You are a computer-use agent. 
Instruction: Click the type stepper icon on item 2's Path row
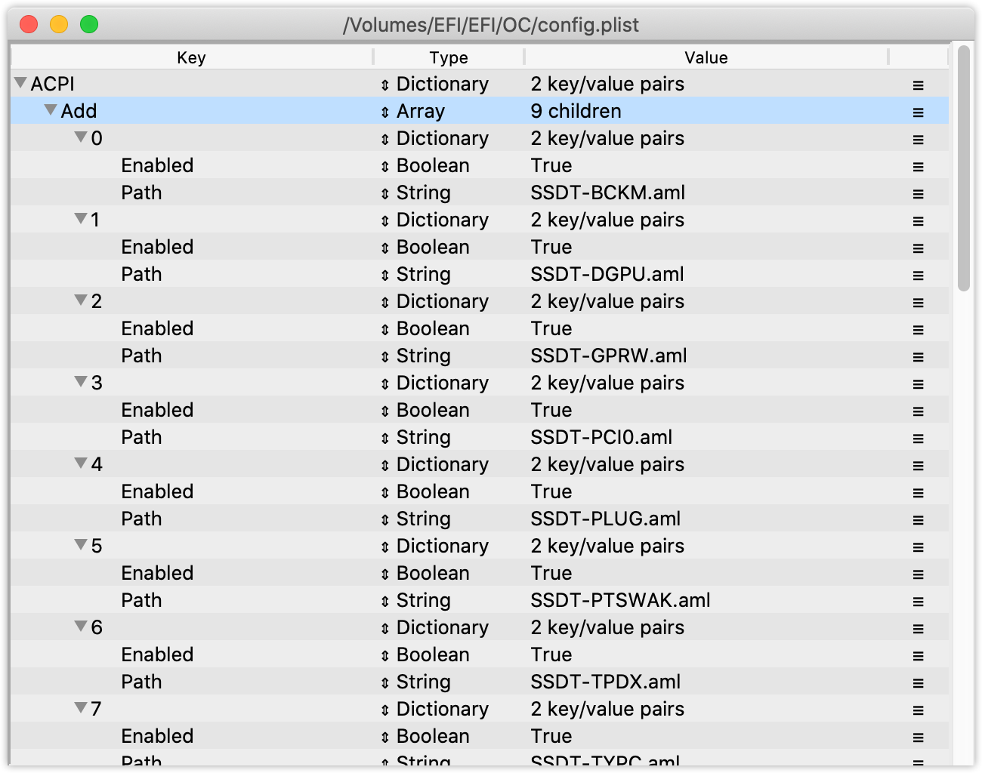tap(387, 356)
